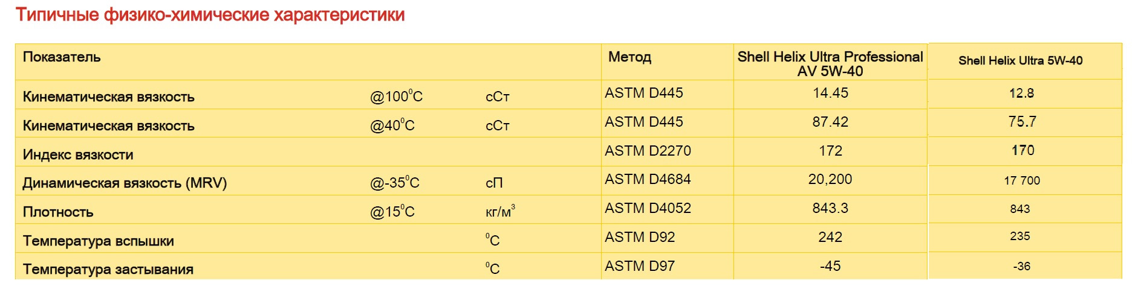This screenshot has width=1138, height=292.
Task: Select the pour point value -45
Action: tap(830, 266)
